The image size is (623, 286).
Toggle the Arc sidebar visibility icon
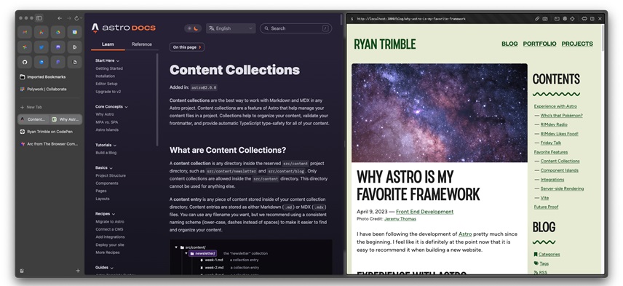click(39, 18)
